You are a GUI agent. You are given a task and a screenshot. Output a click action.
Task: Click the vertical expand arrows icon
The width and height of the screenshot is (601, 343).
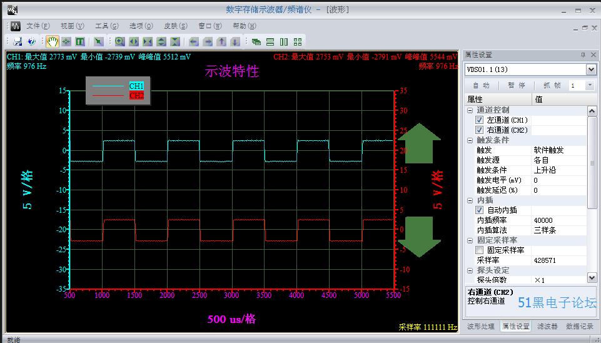161,41
